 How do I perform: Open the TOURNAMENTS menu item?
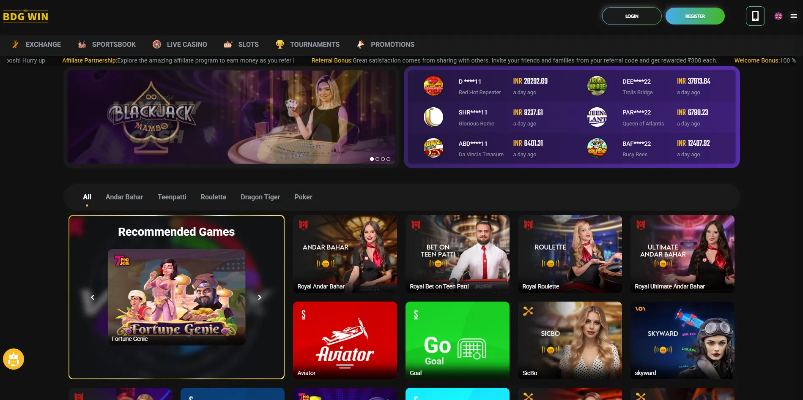315,44
